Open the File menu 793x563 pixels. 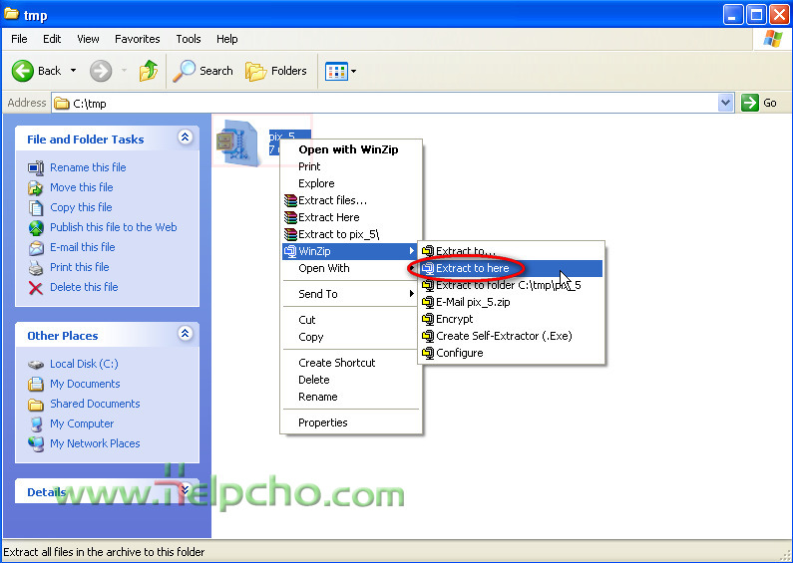(19, 39)
